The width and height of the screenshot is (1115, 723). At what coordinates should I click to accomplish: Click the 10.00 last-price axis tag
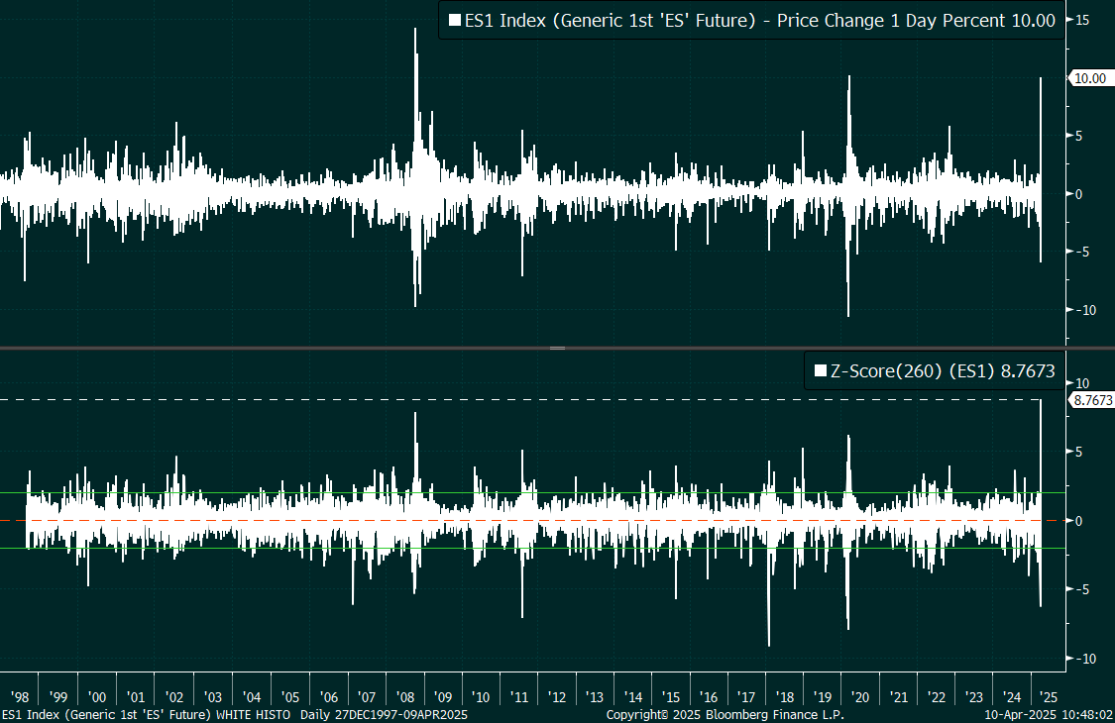pyautogui.click(x=1090, y=78)
